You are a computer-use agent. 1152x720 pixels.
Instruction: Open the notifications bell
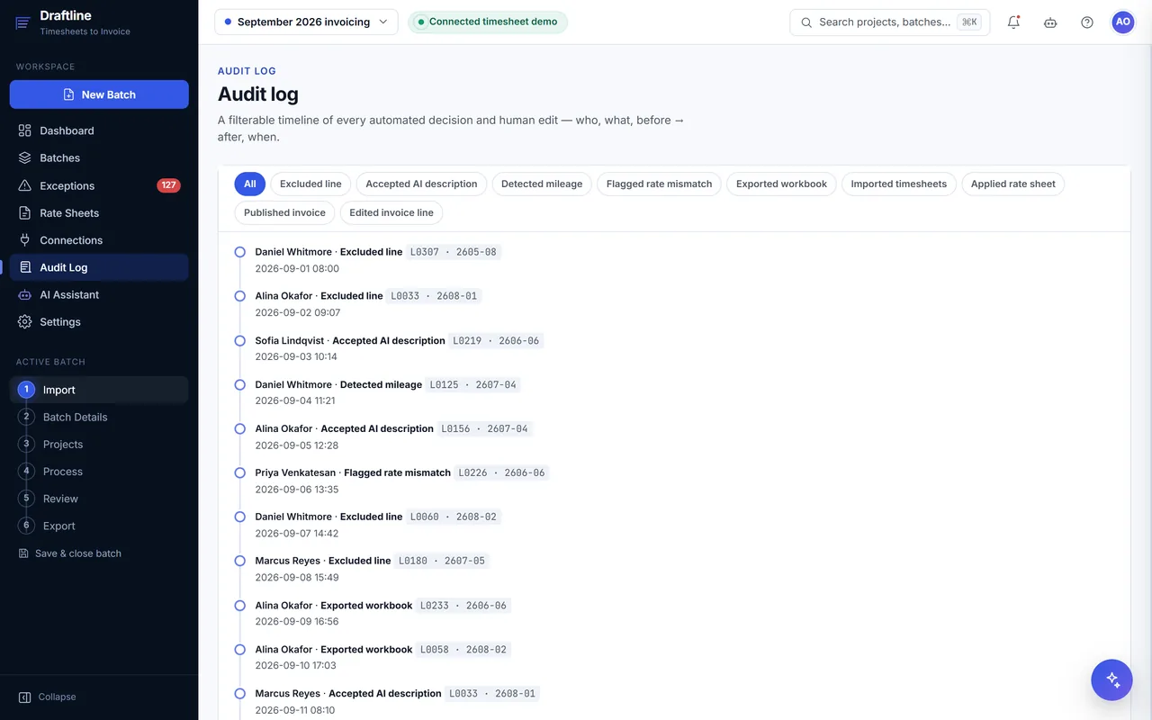tap(1013, 22)
